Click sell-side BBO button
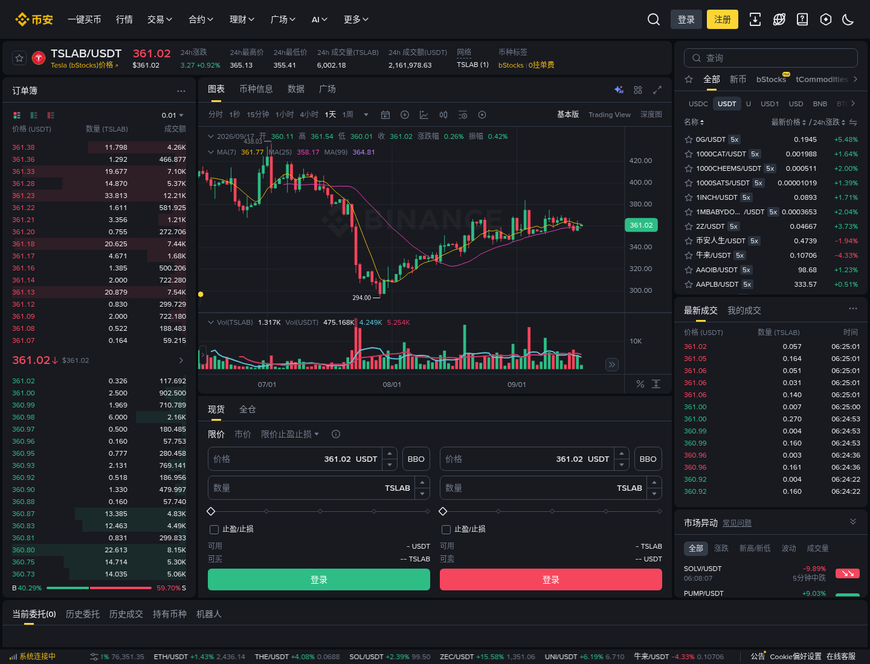This screenshot has height=664, width=870. (x=648, y=459)
